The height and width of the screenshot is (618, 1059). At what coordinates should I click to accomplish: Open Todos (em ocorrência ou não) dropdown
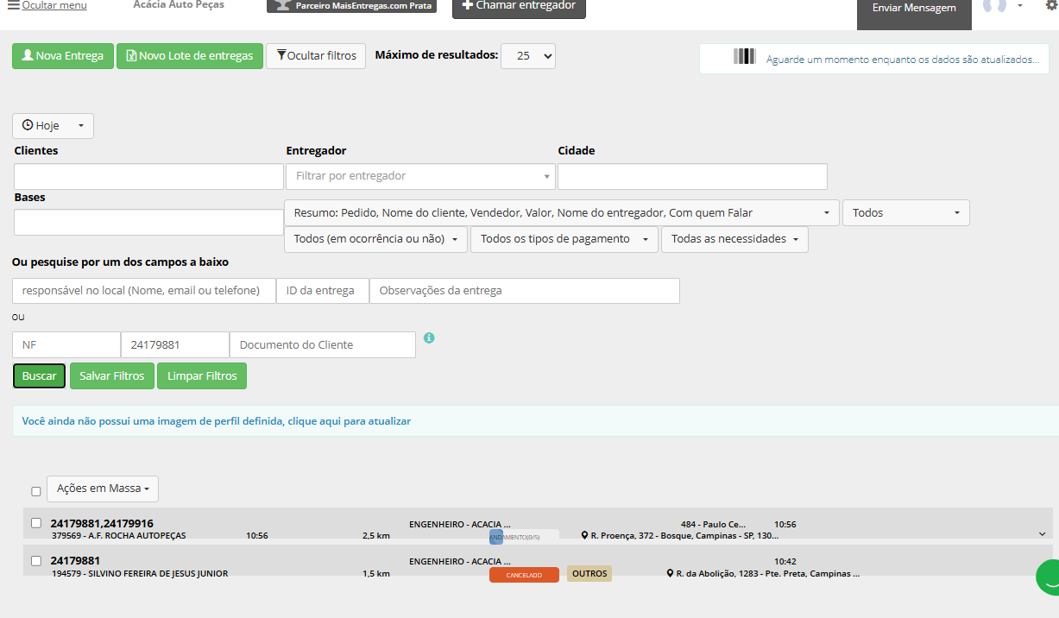tap(375, 239)
